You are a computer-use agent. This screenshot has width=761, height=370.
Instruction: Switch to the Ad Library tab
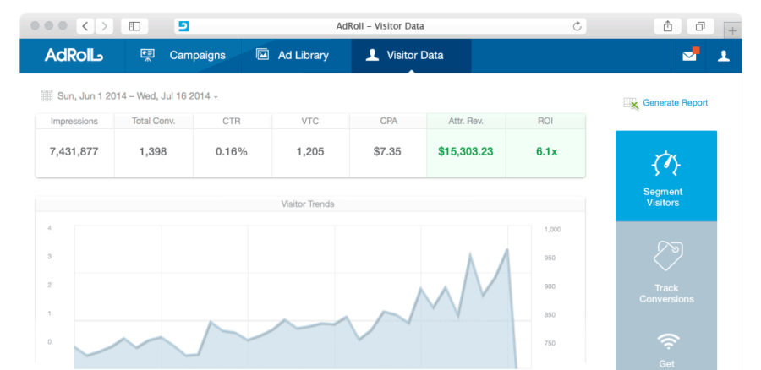pyautogui.click(x=293, y=55)
